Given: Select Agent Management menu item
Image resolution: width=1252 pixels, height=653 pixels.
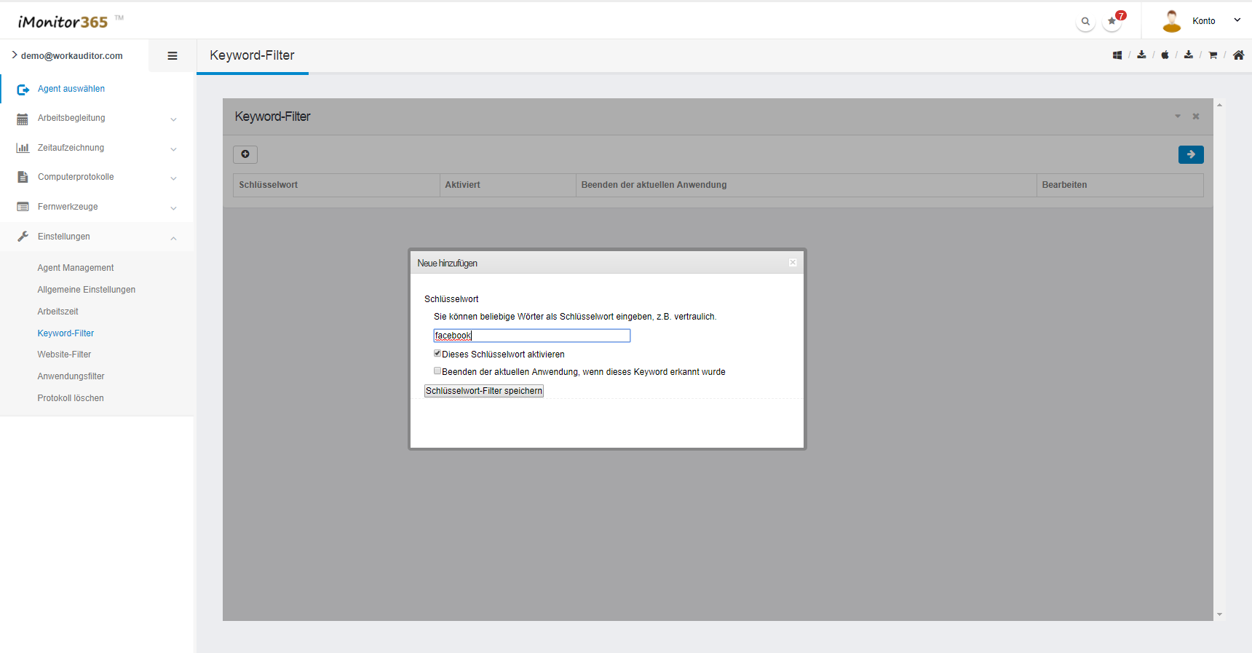Looking at the screenshot, I should point(76,268).
